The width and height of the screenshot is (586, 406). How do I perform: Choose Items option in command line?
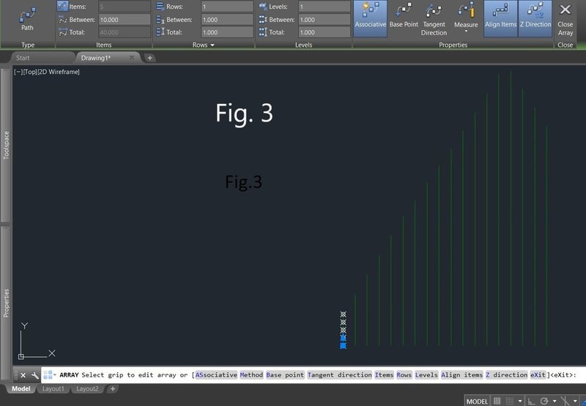click(x=384, y=375)
